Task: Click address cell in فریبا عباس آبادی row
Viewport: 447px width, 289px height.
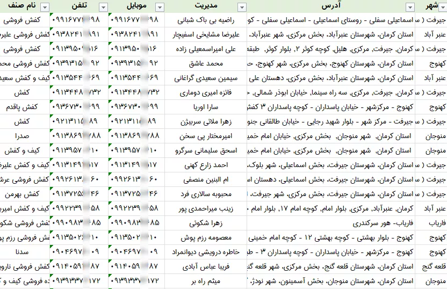Action: click(x=331, y=267)
